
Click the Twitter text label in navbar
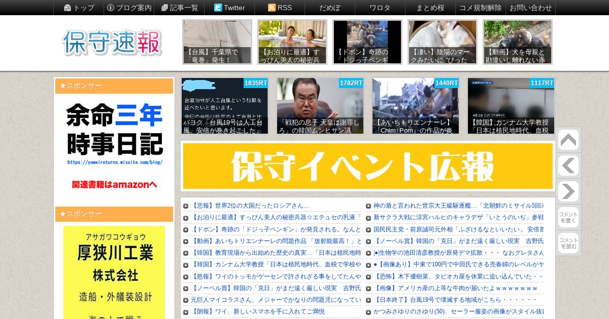pyautogui.click(x=234, y=8)
